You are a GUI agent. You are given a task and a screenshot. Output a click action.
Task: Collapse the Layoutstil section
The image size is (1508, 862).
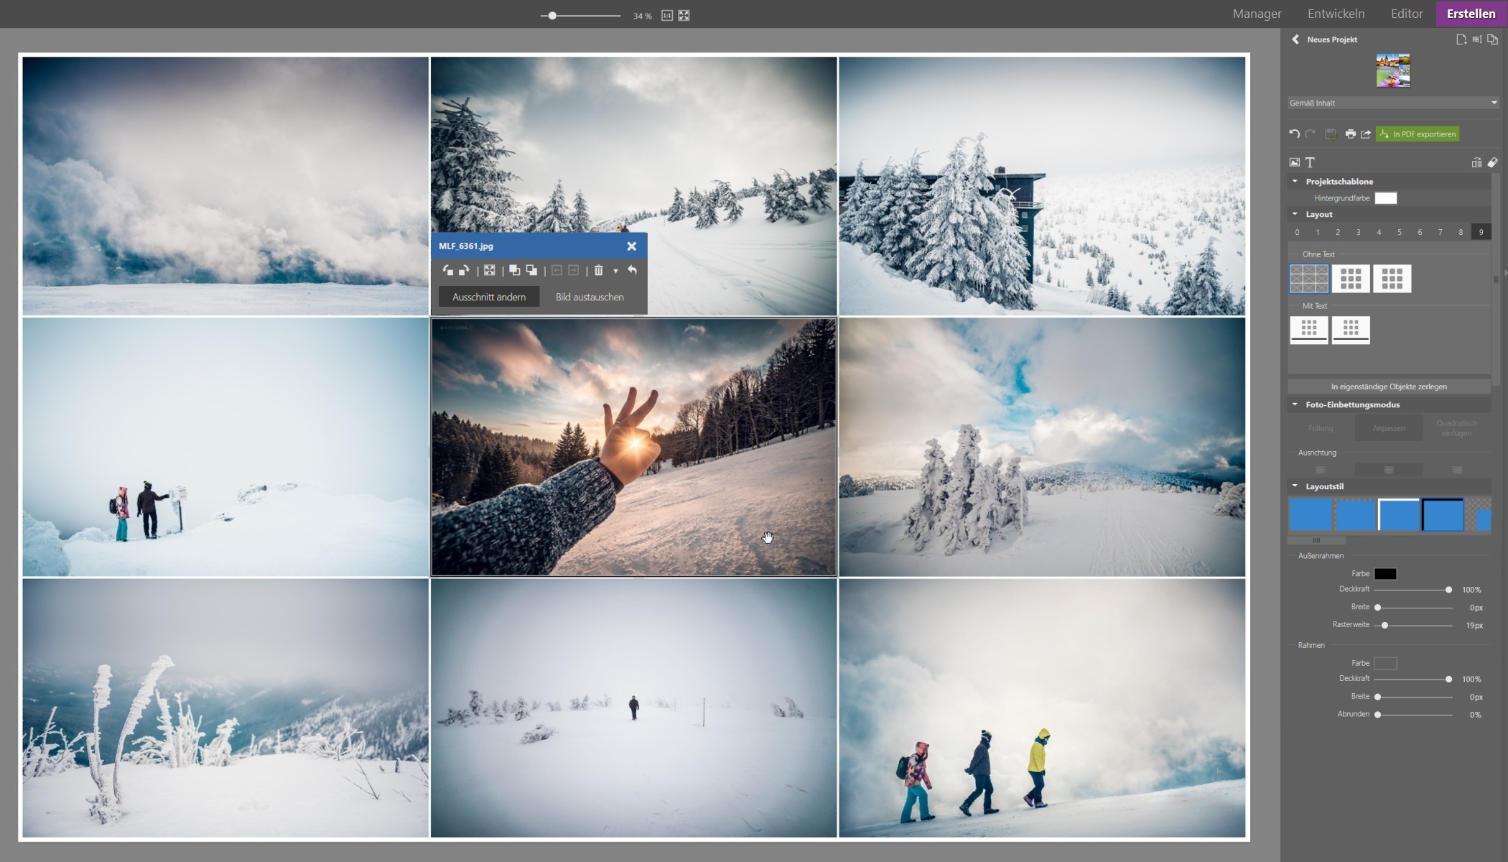(1295, 486)
